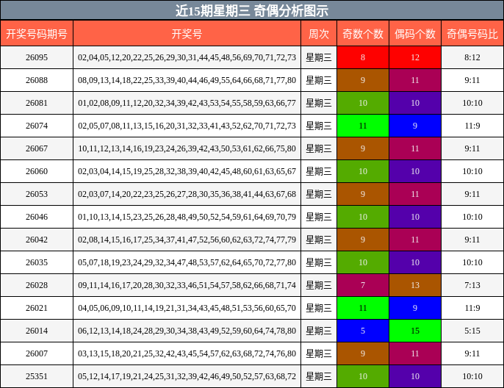Click draw numbers of issue 26088

187,80
